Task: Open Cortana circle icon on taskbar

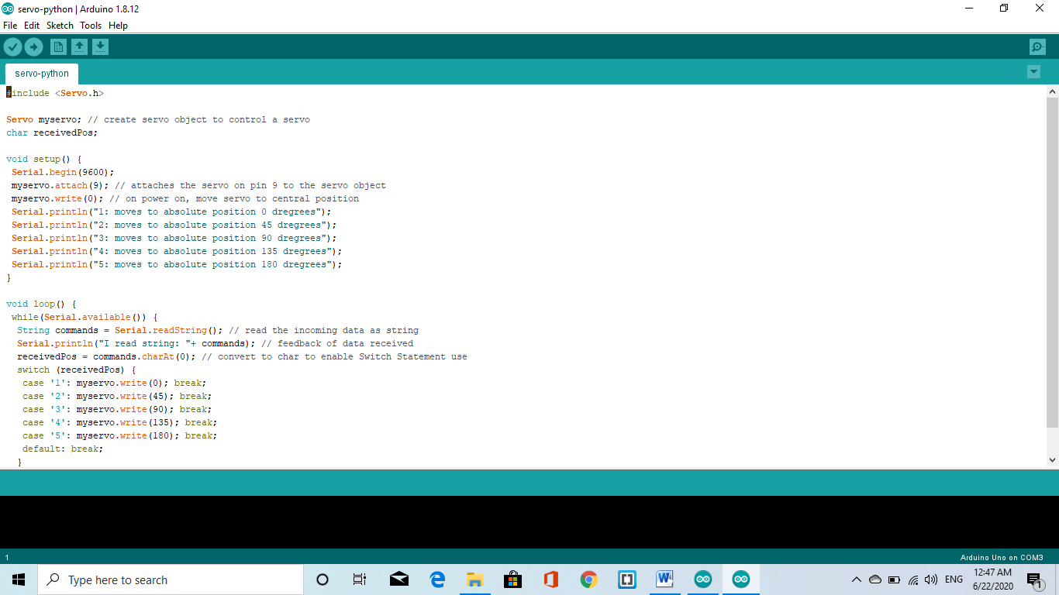Action: (x=323, y=580)
